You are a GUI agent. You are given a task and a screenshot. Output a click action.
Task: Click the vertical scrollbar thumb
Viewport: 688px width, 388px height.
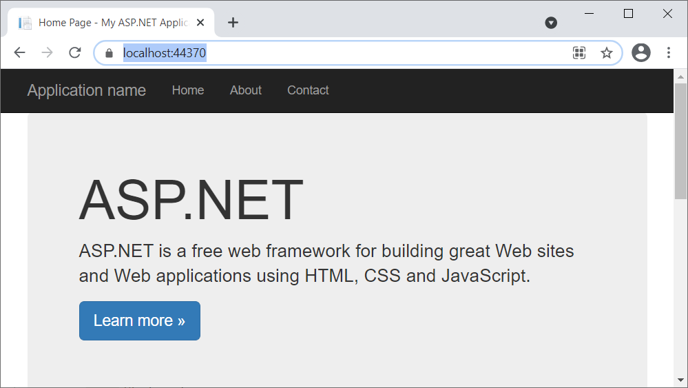click(x=680, y=138)
